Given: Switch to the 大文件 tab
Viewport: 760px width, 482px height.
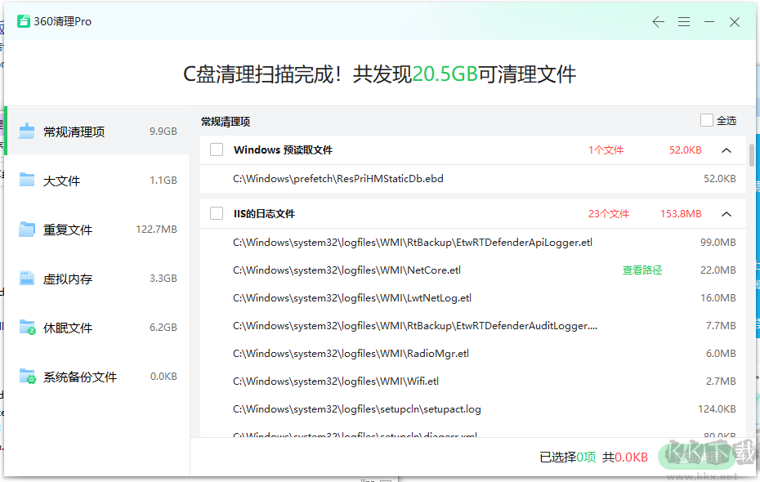Looking at the screenshot, I should coord(98,180).
